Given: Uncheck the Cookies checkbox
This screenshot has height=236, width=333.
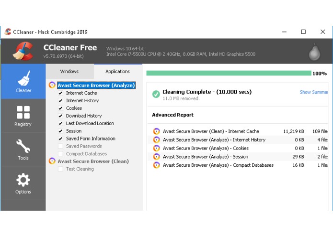Looking at the screenshot, I should pos(60,108).
